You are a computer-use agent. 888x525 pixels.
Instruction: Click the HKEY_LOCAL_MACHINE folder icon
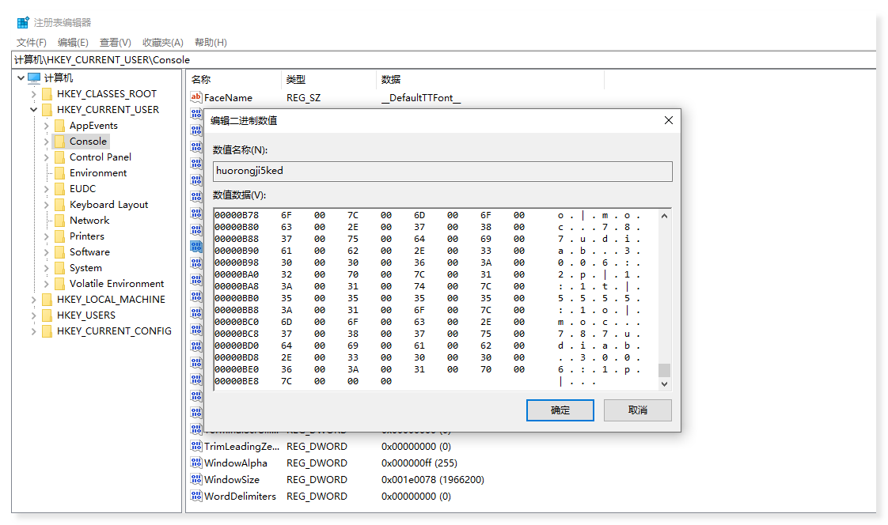(47, 300)
